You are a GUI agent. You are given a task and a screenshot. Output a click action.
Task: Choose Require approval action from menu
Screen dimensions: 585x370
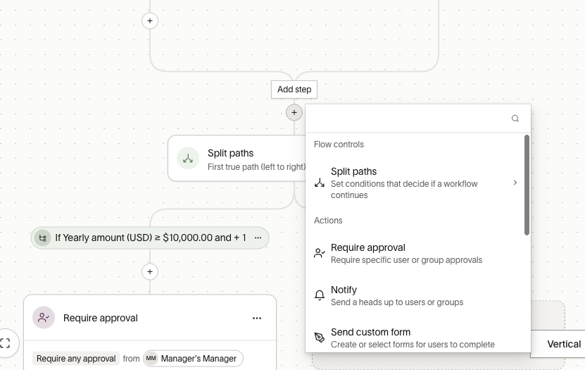[415, 254]
